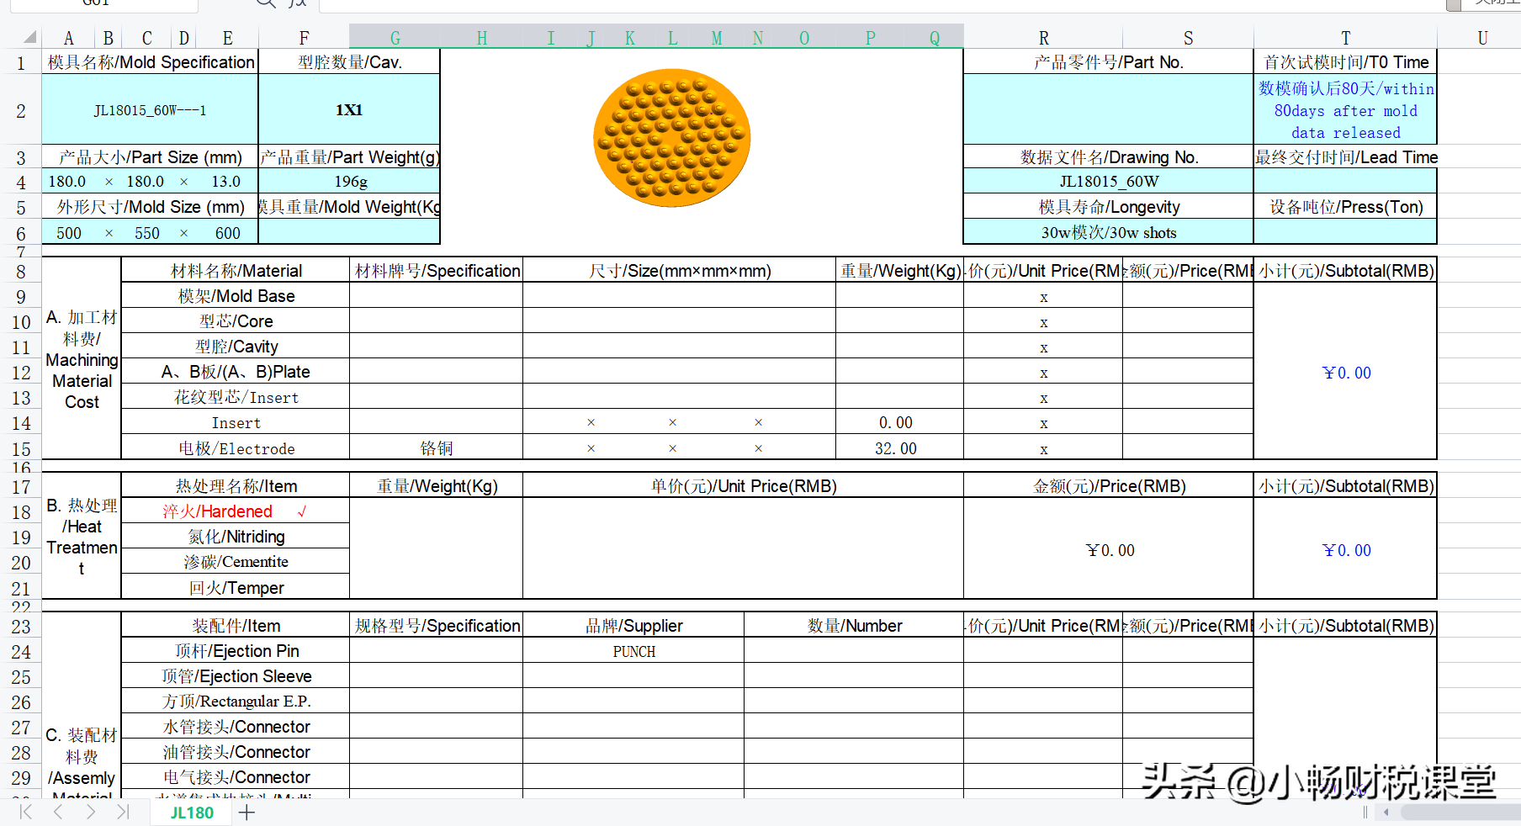This screenshot has width=1521, height=826.
Task: Select '氮化/Nitriding' cell
Action: tap(236, 537)
